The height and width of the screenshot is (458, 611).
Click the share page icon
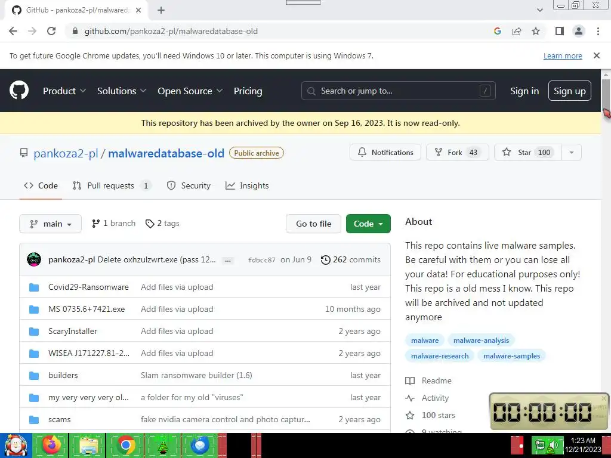(517, 31)
